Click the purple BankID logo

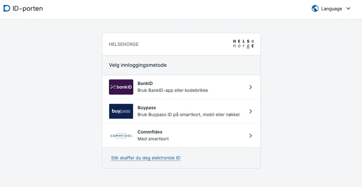coord(121,87)
